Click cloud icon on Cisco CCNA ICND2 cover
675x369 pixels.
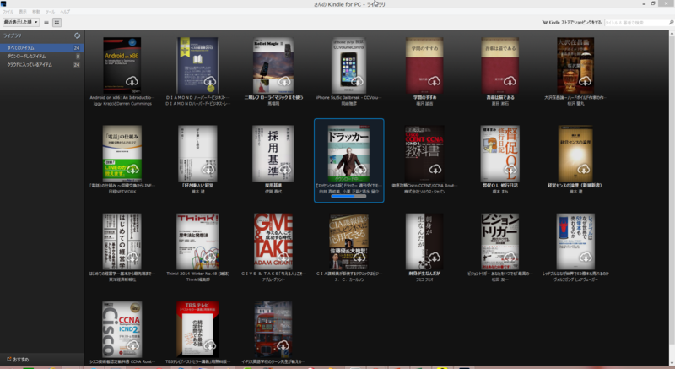tap(133, 345)
